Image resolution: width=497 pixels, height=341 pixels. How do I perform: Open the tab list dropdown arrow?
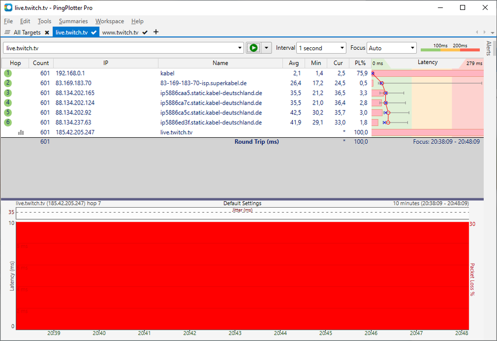click(x=492, y=32)
